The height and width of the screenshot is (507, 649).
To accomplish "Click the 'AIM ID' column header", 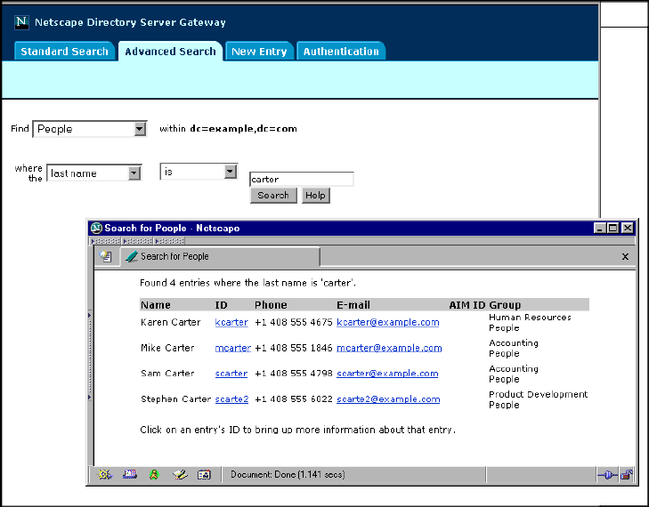I will 466,305.
